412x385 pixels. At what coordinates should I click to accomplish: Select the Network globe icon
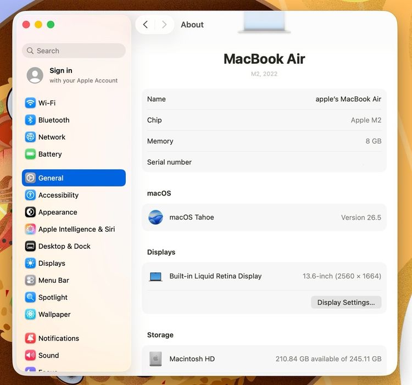tap(30, 137)
